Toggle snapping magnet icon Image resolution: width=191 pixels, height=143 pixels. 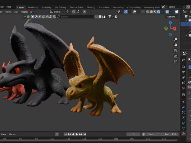click(x=74, y=12)
